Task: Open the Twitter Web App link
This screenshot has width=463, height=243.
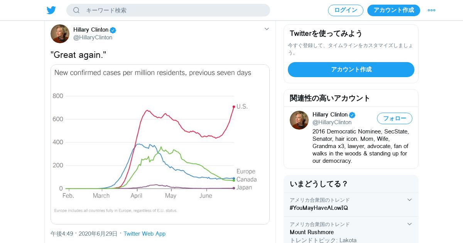Action: click(x=144, y=234)
